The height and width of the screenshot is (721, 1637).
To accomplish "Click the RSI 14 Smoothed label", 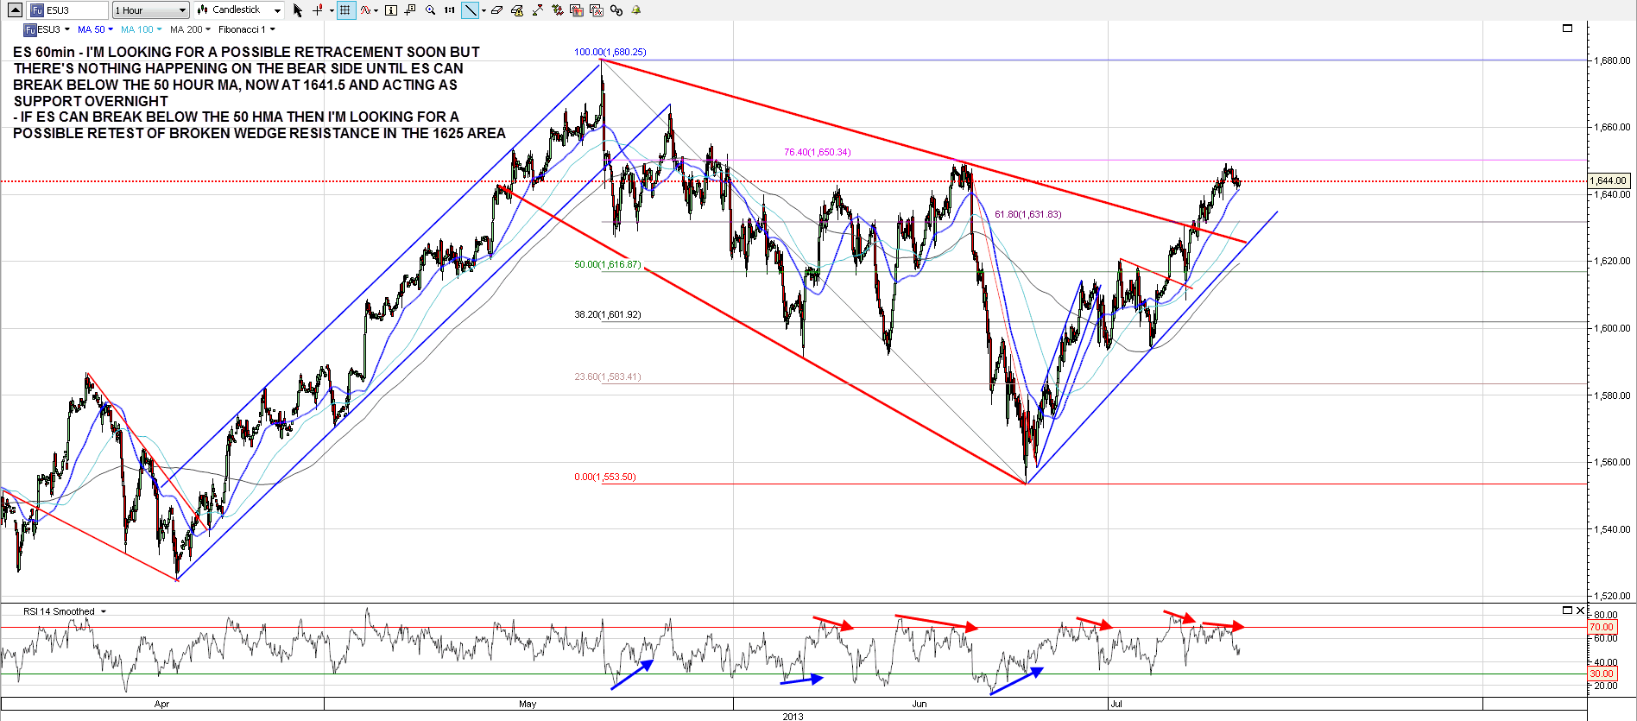I will [60, 611].
